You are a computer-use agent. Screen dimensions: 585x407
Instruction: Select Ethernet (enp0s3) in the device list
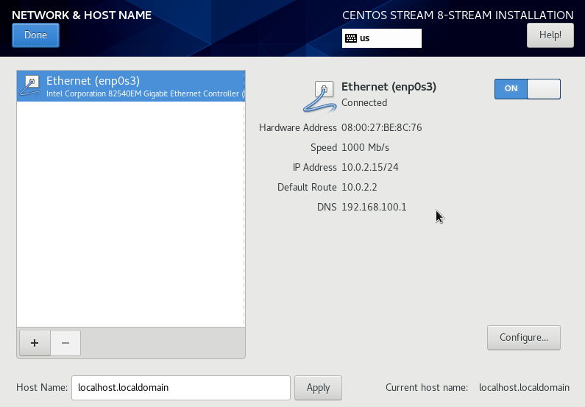click(x=131, y=86)
